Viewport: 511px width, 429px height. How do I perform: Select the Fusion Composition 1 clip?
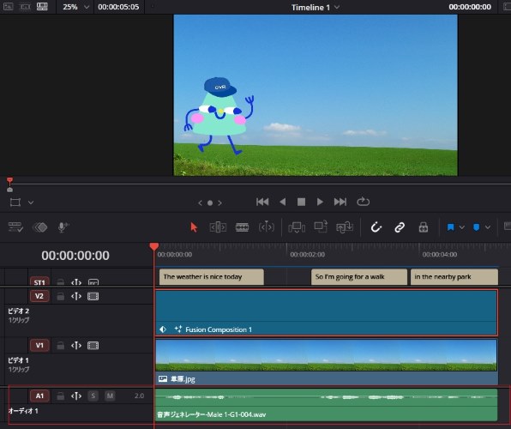coord(327,312)
